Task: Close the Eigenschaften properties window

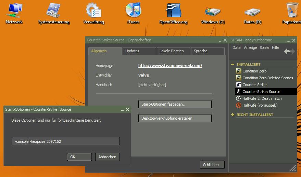Action: pyautogui.click(x=225, y=40)
